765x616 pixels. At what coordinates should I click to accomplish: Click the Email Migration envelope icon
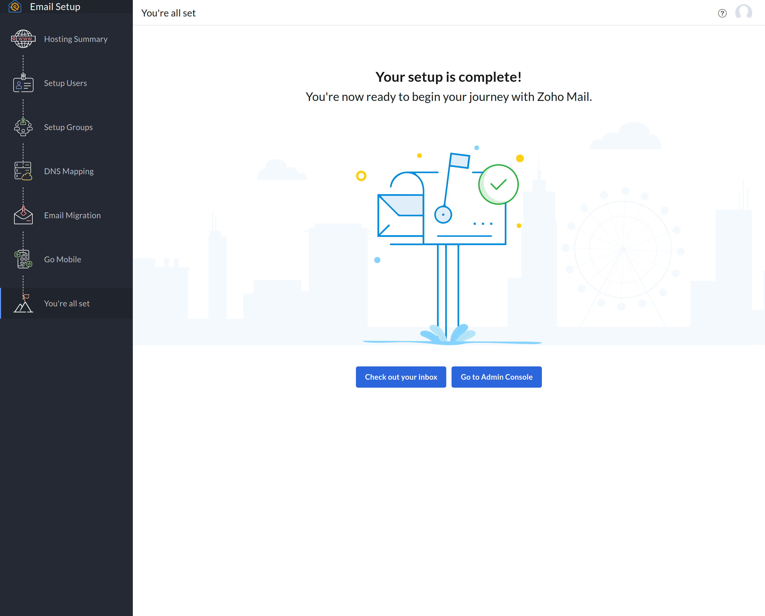pos(23,215)
